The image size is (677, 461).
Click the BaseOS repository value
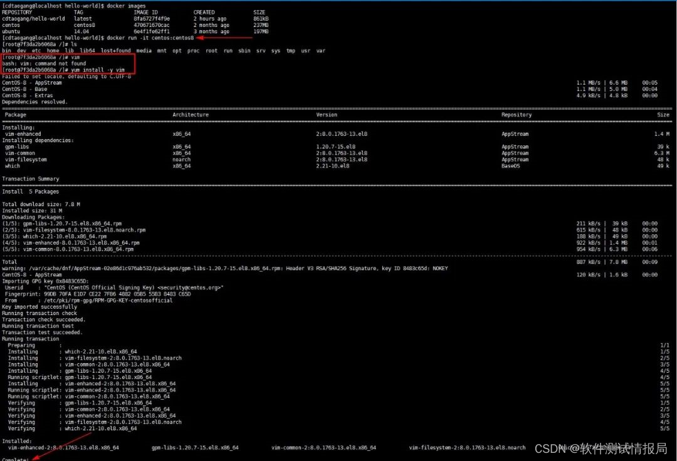(510, 166)
